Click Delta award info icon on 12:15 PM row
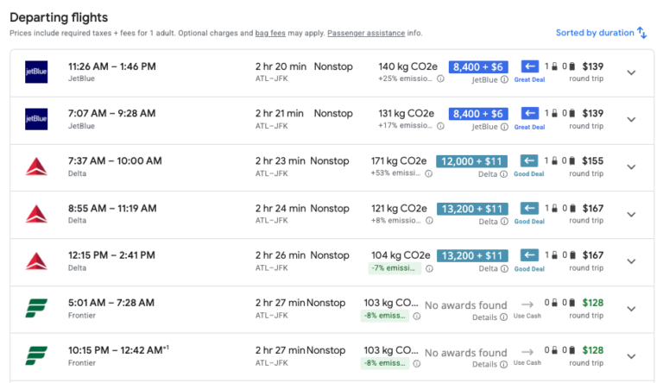 [x=504, y=268]
